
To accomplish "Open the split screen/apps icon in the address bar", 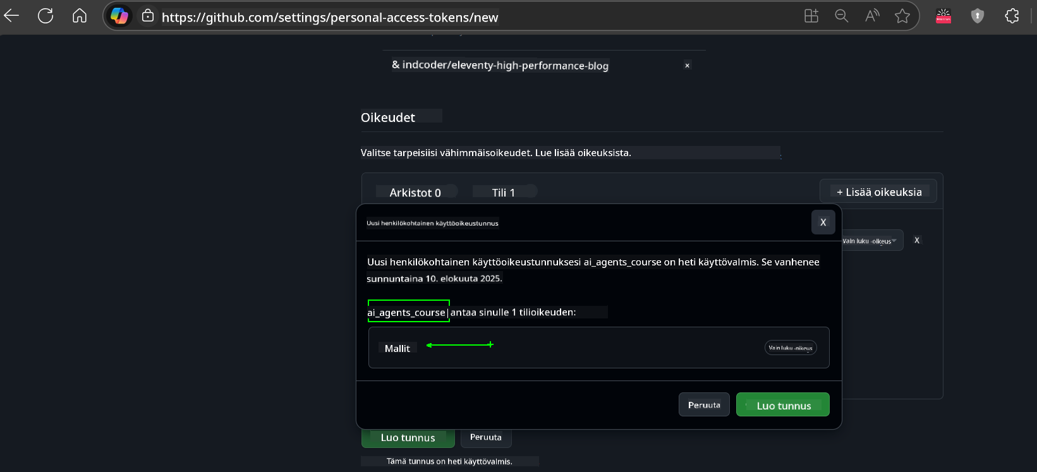I will pos(811,16).
